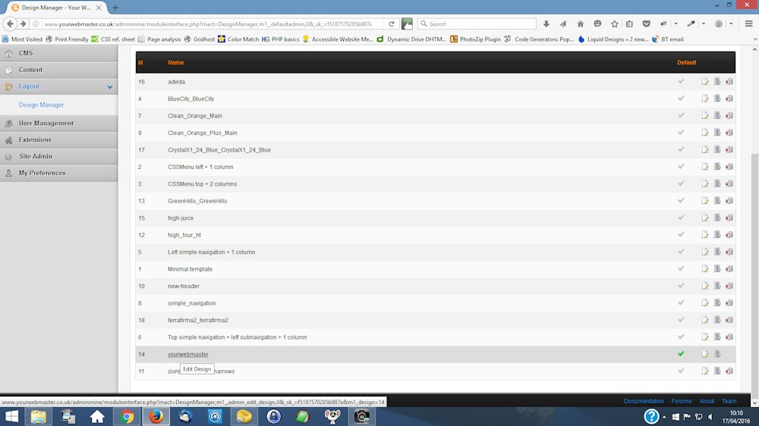
Task: Open Firefox from the Windows taskbar
Action: point(156,416)
